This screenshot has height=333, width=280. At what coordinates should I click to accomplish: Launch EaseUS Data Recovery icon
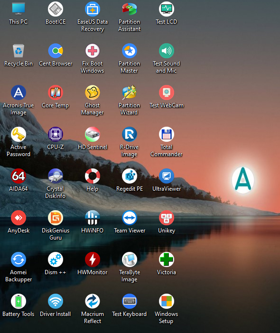coord(93,9)
